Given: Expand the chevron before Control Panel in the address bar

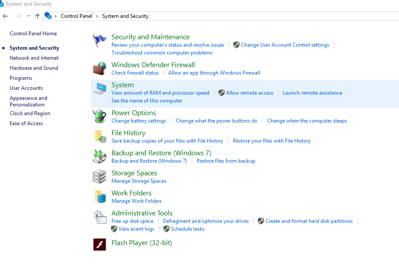Looking at the screenshot, I should (x=56, y=16).
